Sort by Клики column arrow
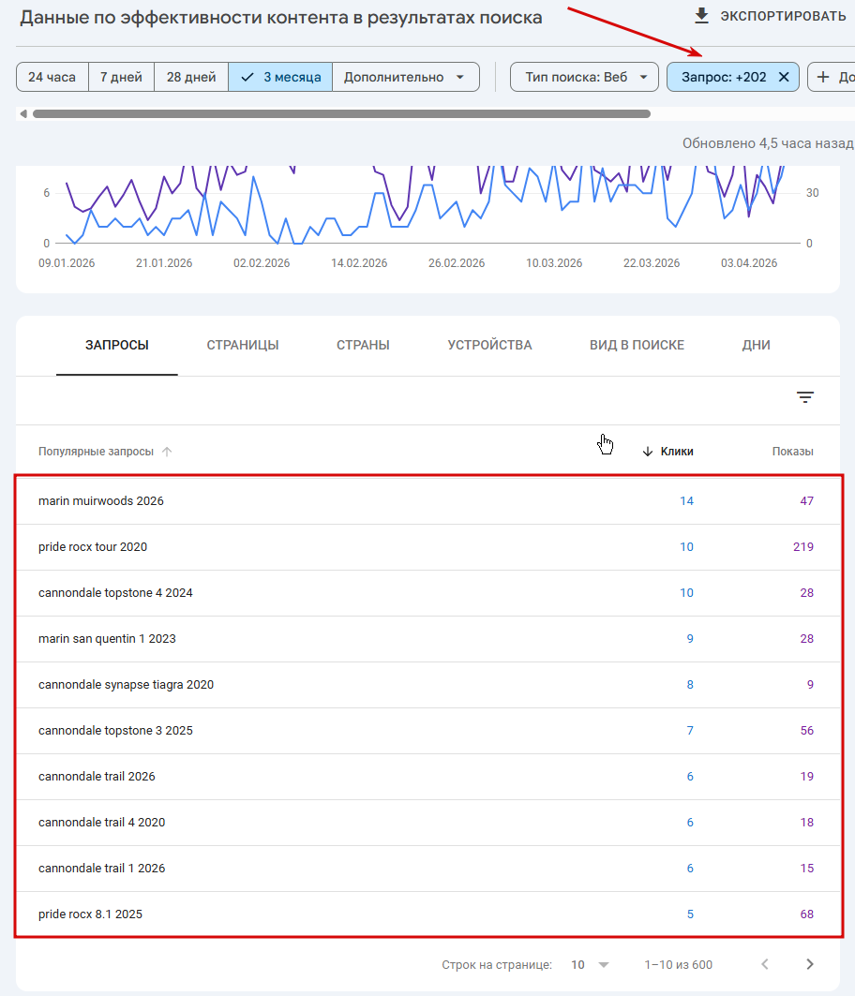Viewport: 855px width, 996px height. coord(648,452)
